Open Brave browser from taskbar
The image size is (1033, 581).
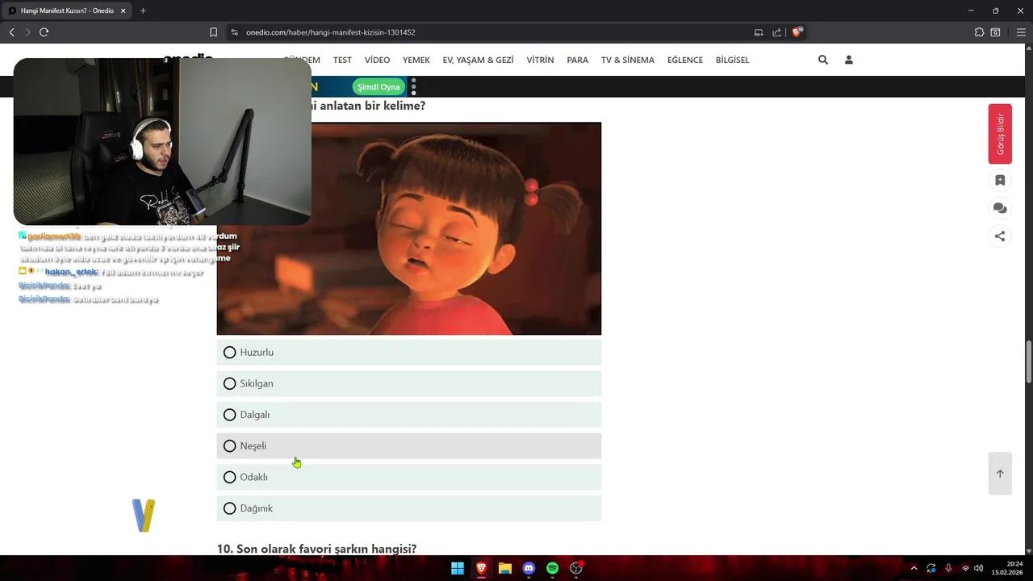pyautogui.click(x=481, y=568)
